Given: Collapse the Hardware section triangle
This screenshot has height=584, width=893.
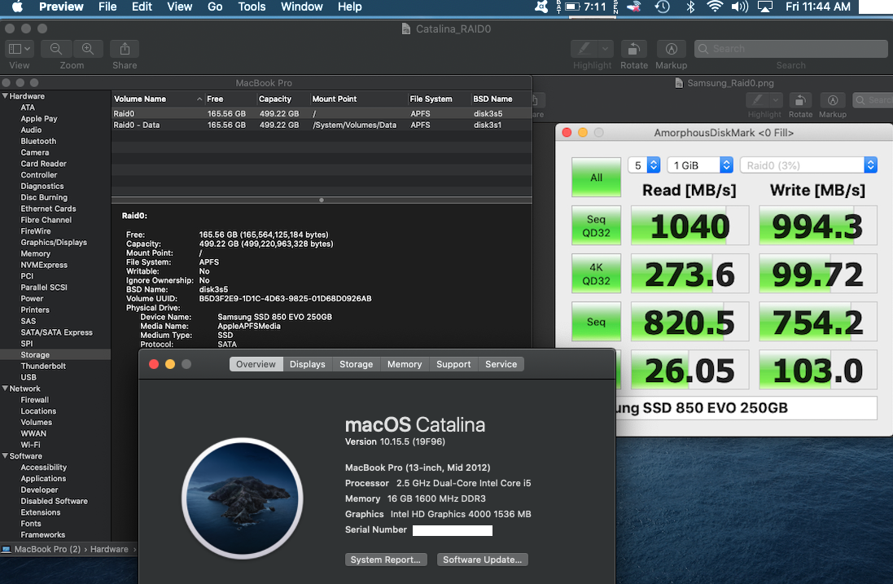Looking at the screenshot, I should [5, 96].
